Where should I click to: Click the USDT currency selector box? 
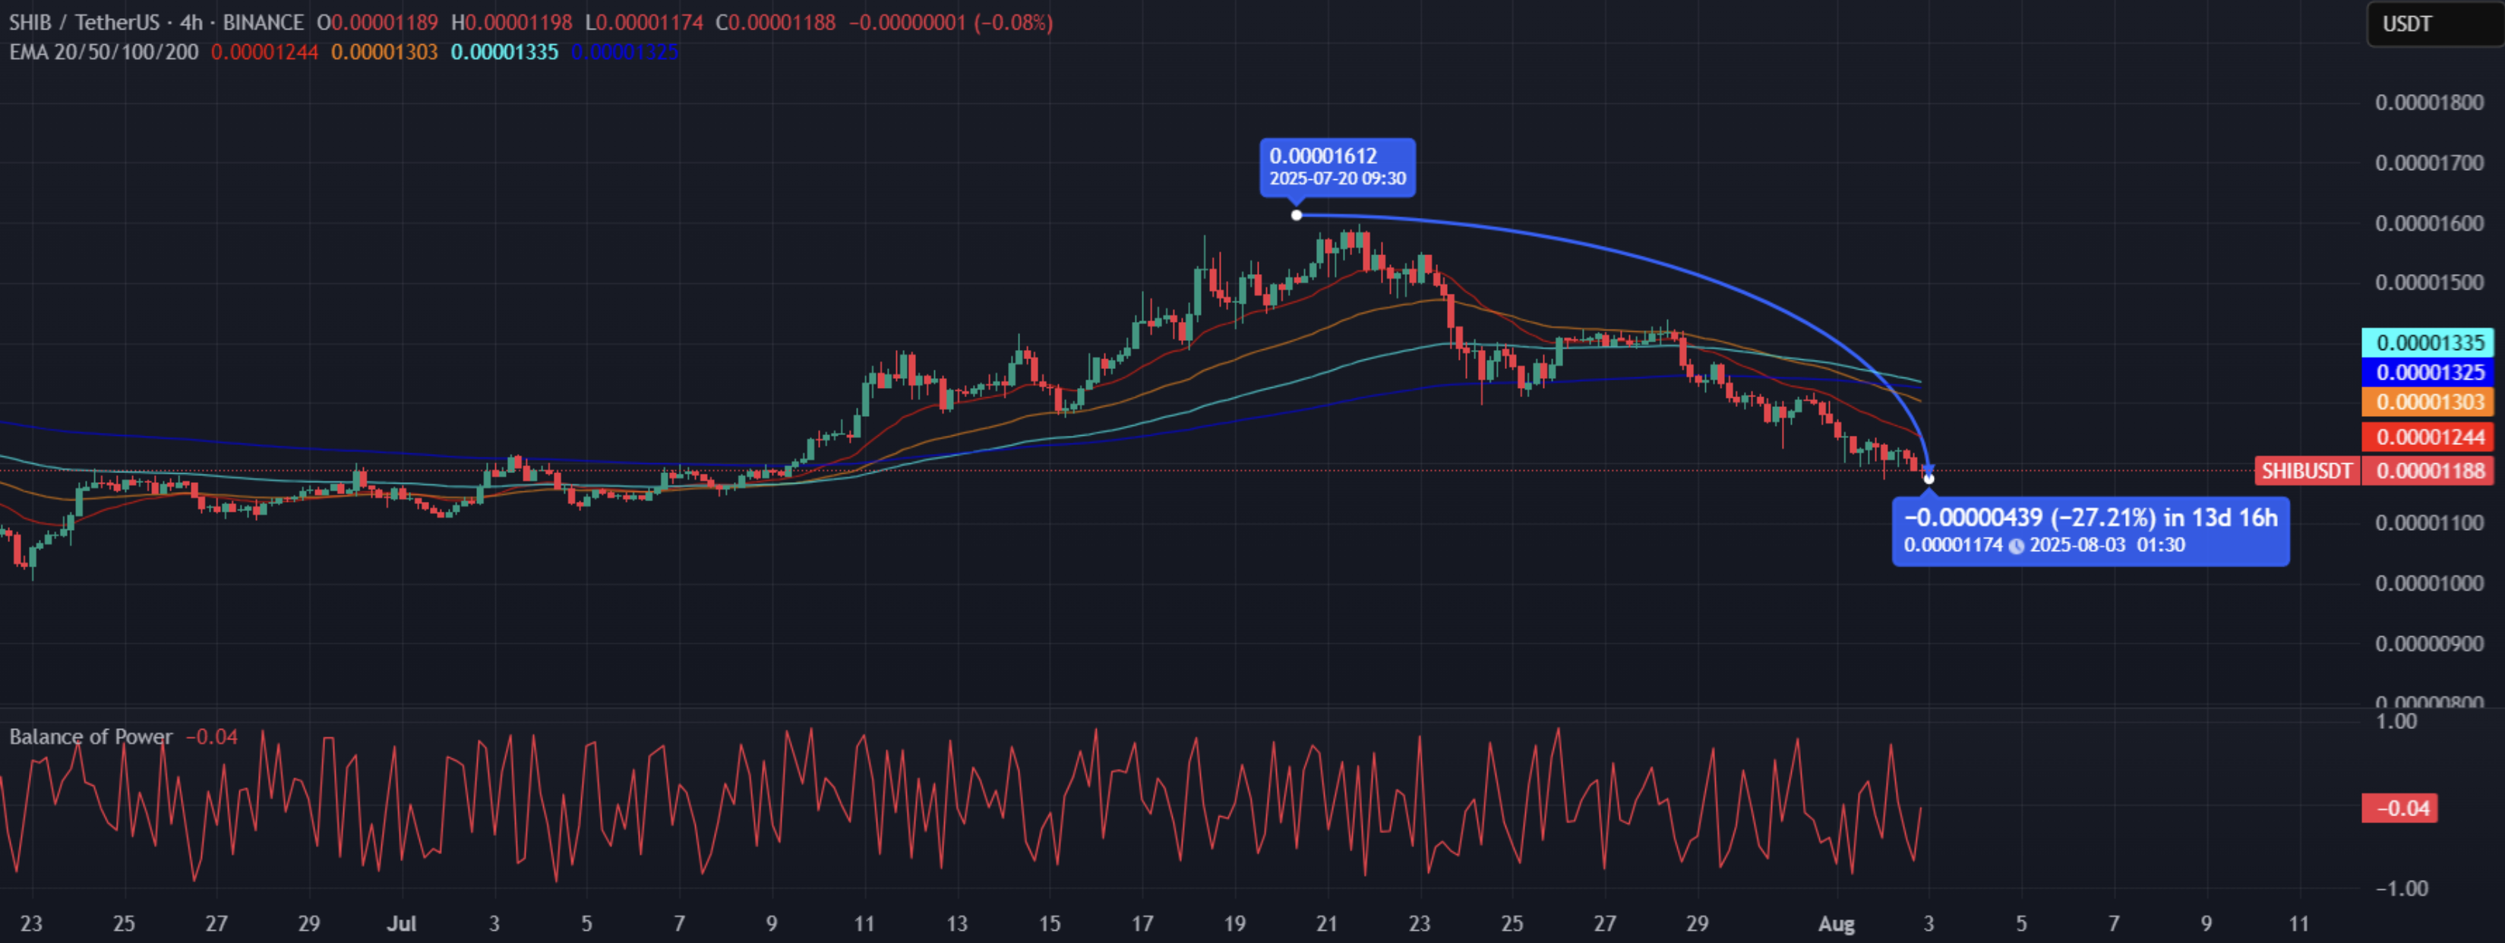pos(2434,24)
